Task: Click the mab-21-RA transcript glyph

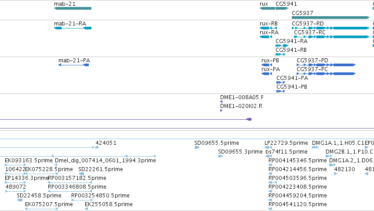Action: click(73, 28)
